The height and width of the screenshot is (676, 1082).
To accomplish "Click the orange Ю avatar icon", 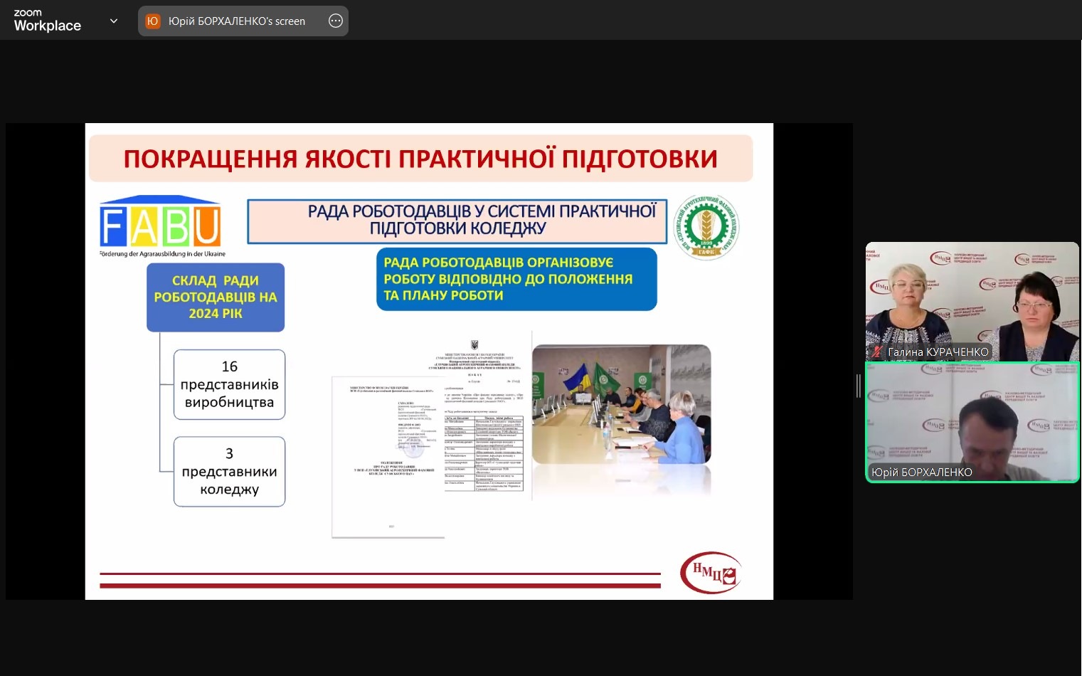I will pos(152,21).
